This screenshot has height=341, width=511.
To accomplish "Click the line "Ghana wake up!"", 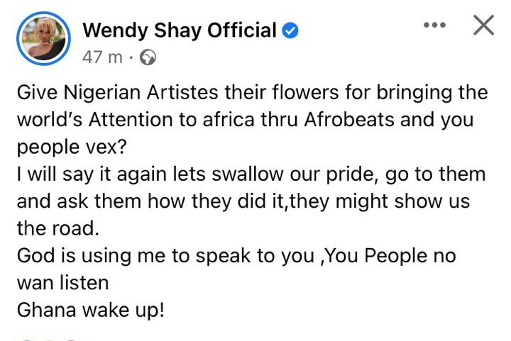I will (x=91, y=310).
